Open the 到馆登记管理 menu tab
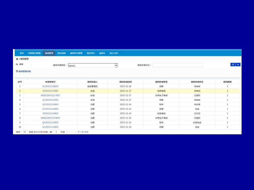254x190 pixels. click(34, 53)
